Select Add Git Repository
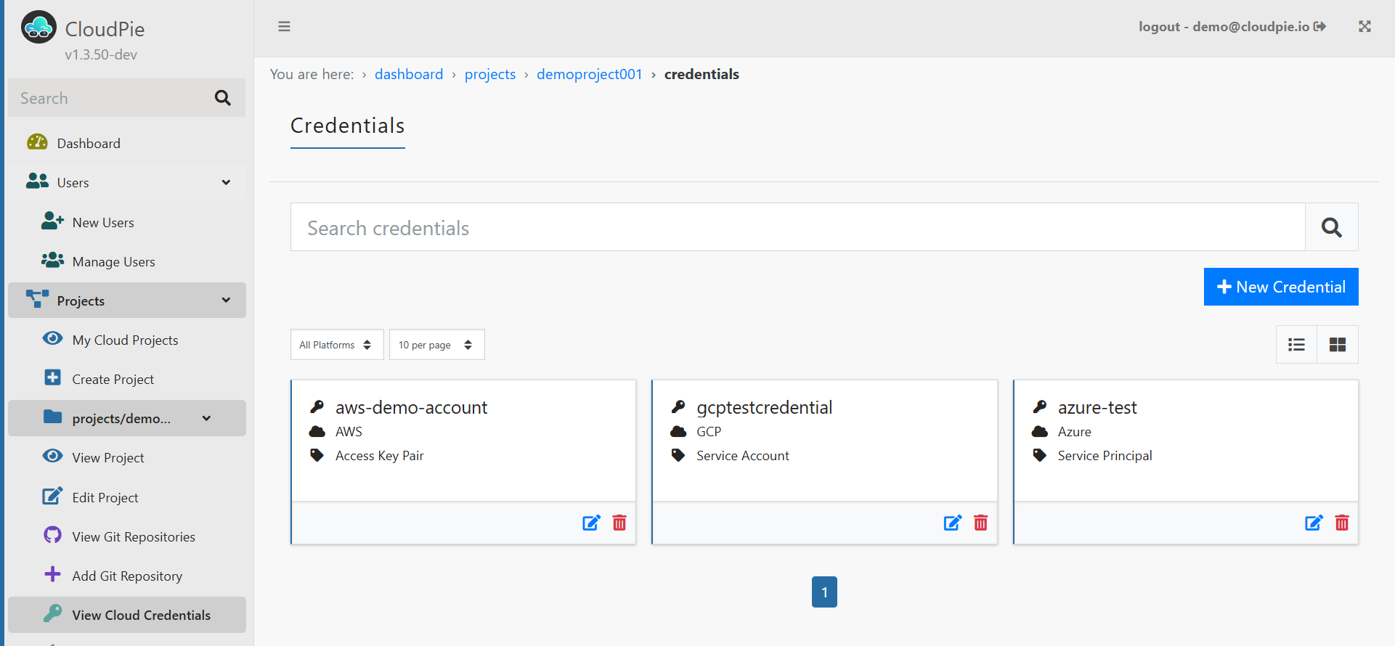This screenshot has height=646, width=1395. point(127,576)
